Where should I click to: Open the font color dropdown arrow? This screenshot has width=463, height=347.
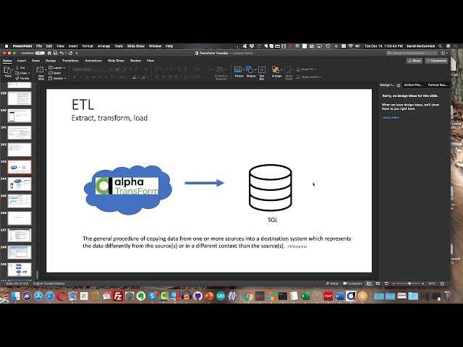(x=148, y=77)
